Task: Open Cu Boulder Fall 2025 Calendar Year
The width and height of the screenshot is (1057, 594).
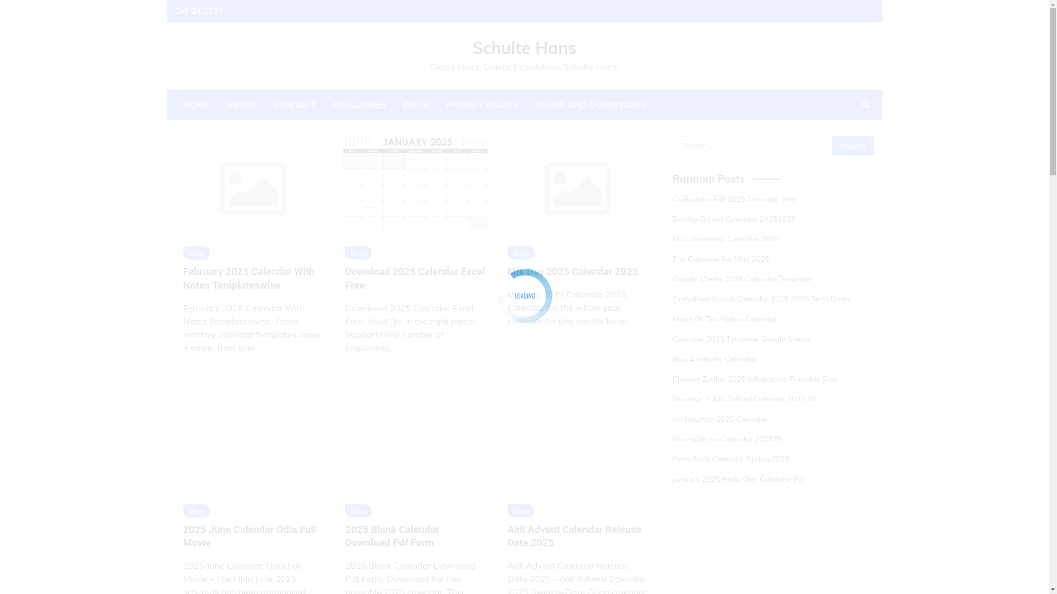Action: coord(734,199)
